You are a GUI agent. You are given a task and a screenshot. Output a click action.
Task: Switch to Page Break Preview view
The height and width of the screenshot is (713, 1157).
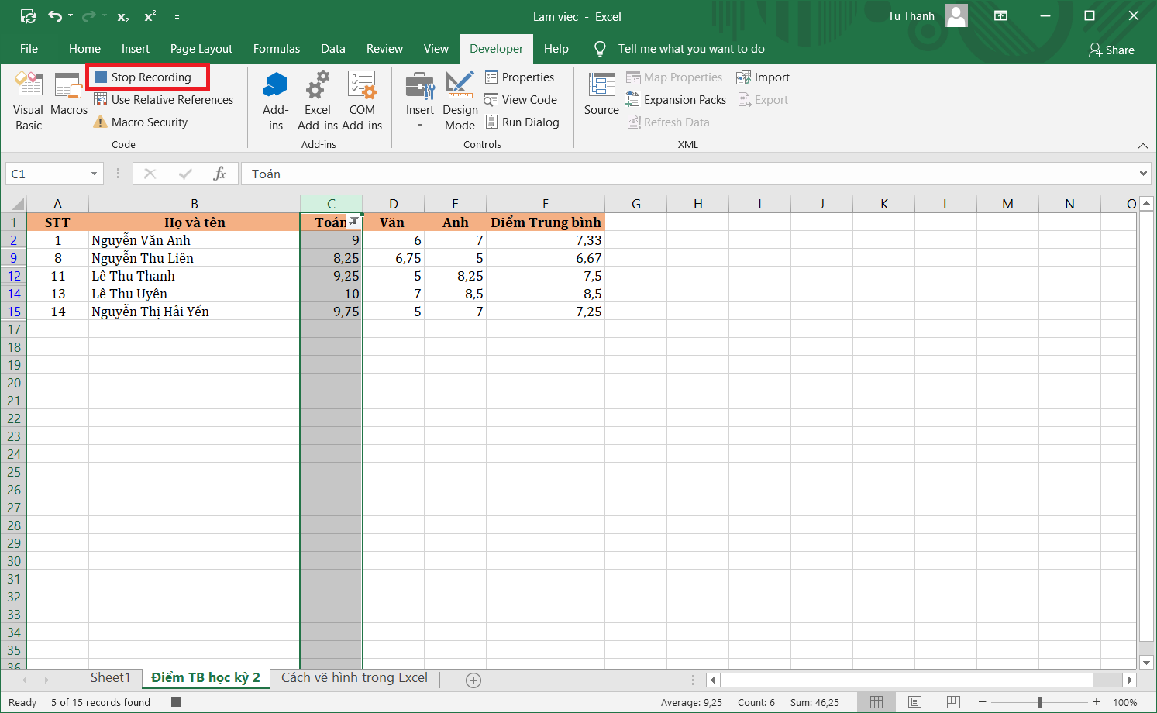953,702
